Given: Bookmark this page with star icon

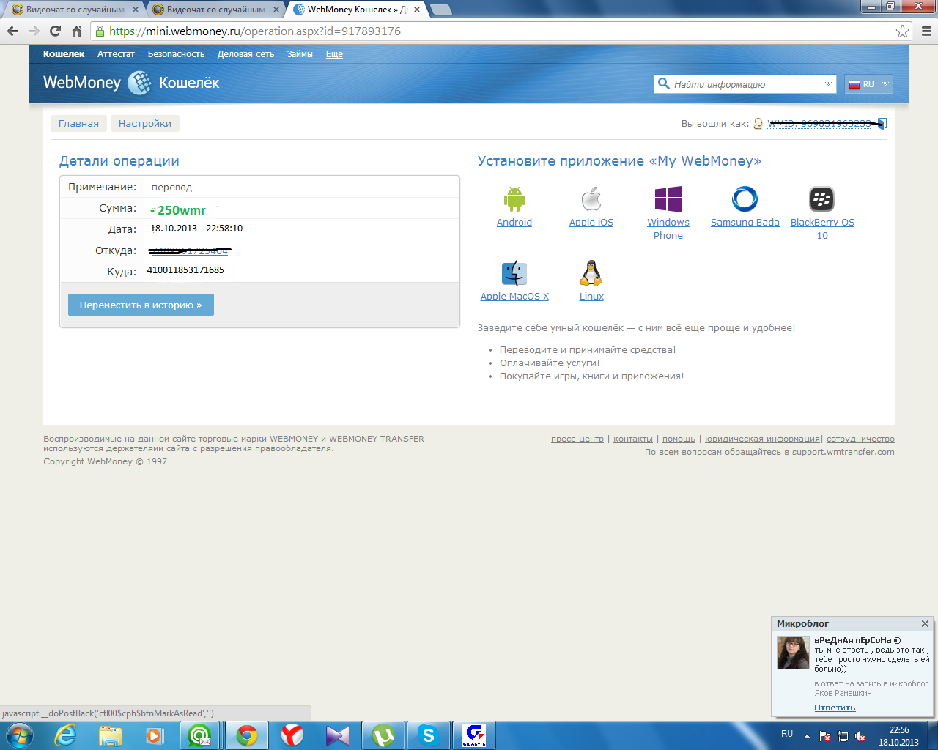Looking at the screenshot, I should (x=902, y=31).
